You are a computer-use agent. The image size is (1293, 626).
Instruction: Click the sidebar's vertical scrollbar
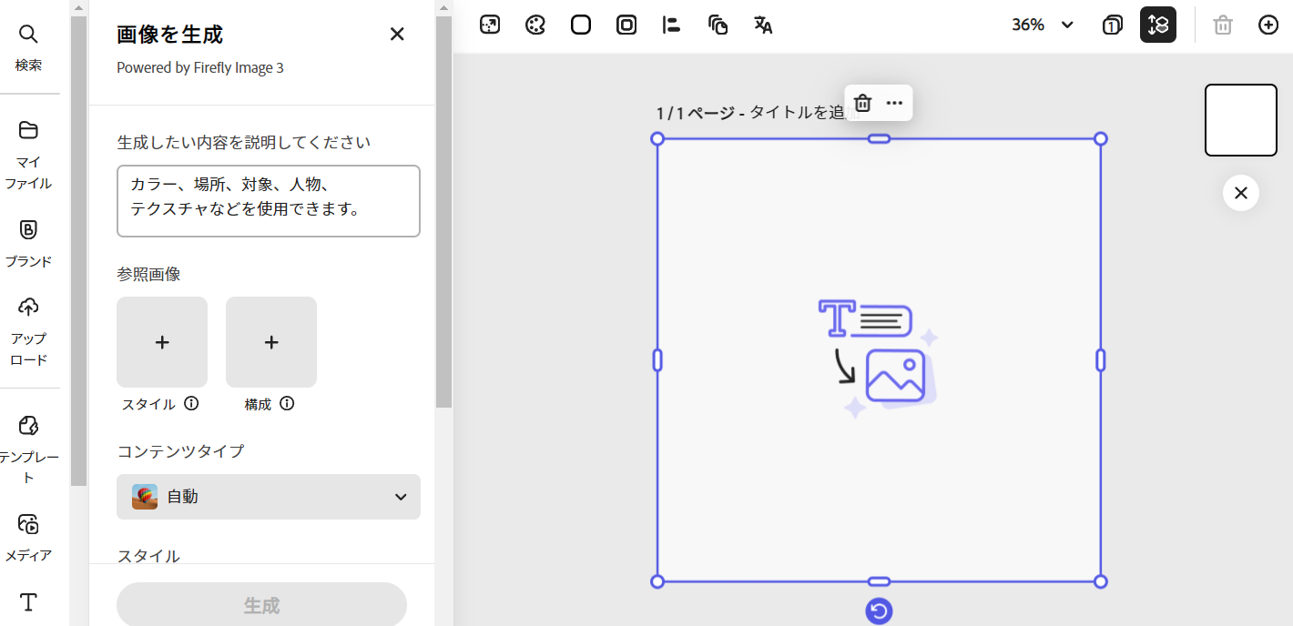[x=79, y=250]
